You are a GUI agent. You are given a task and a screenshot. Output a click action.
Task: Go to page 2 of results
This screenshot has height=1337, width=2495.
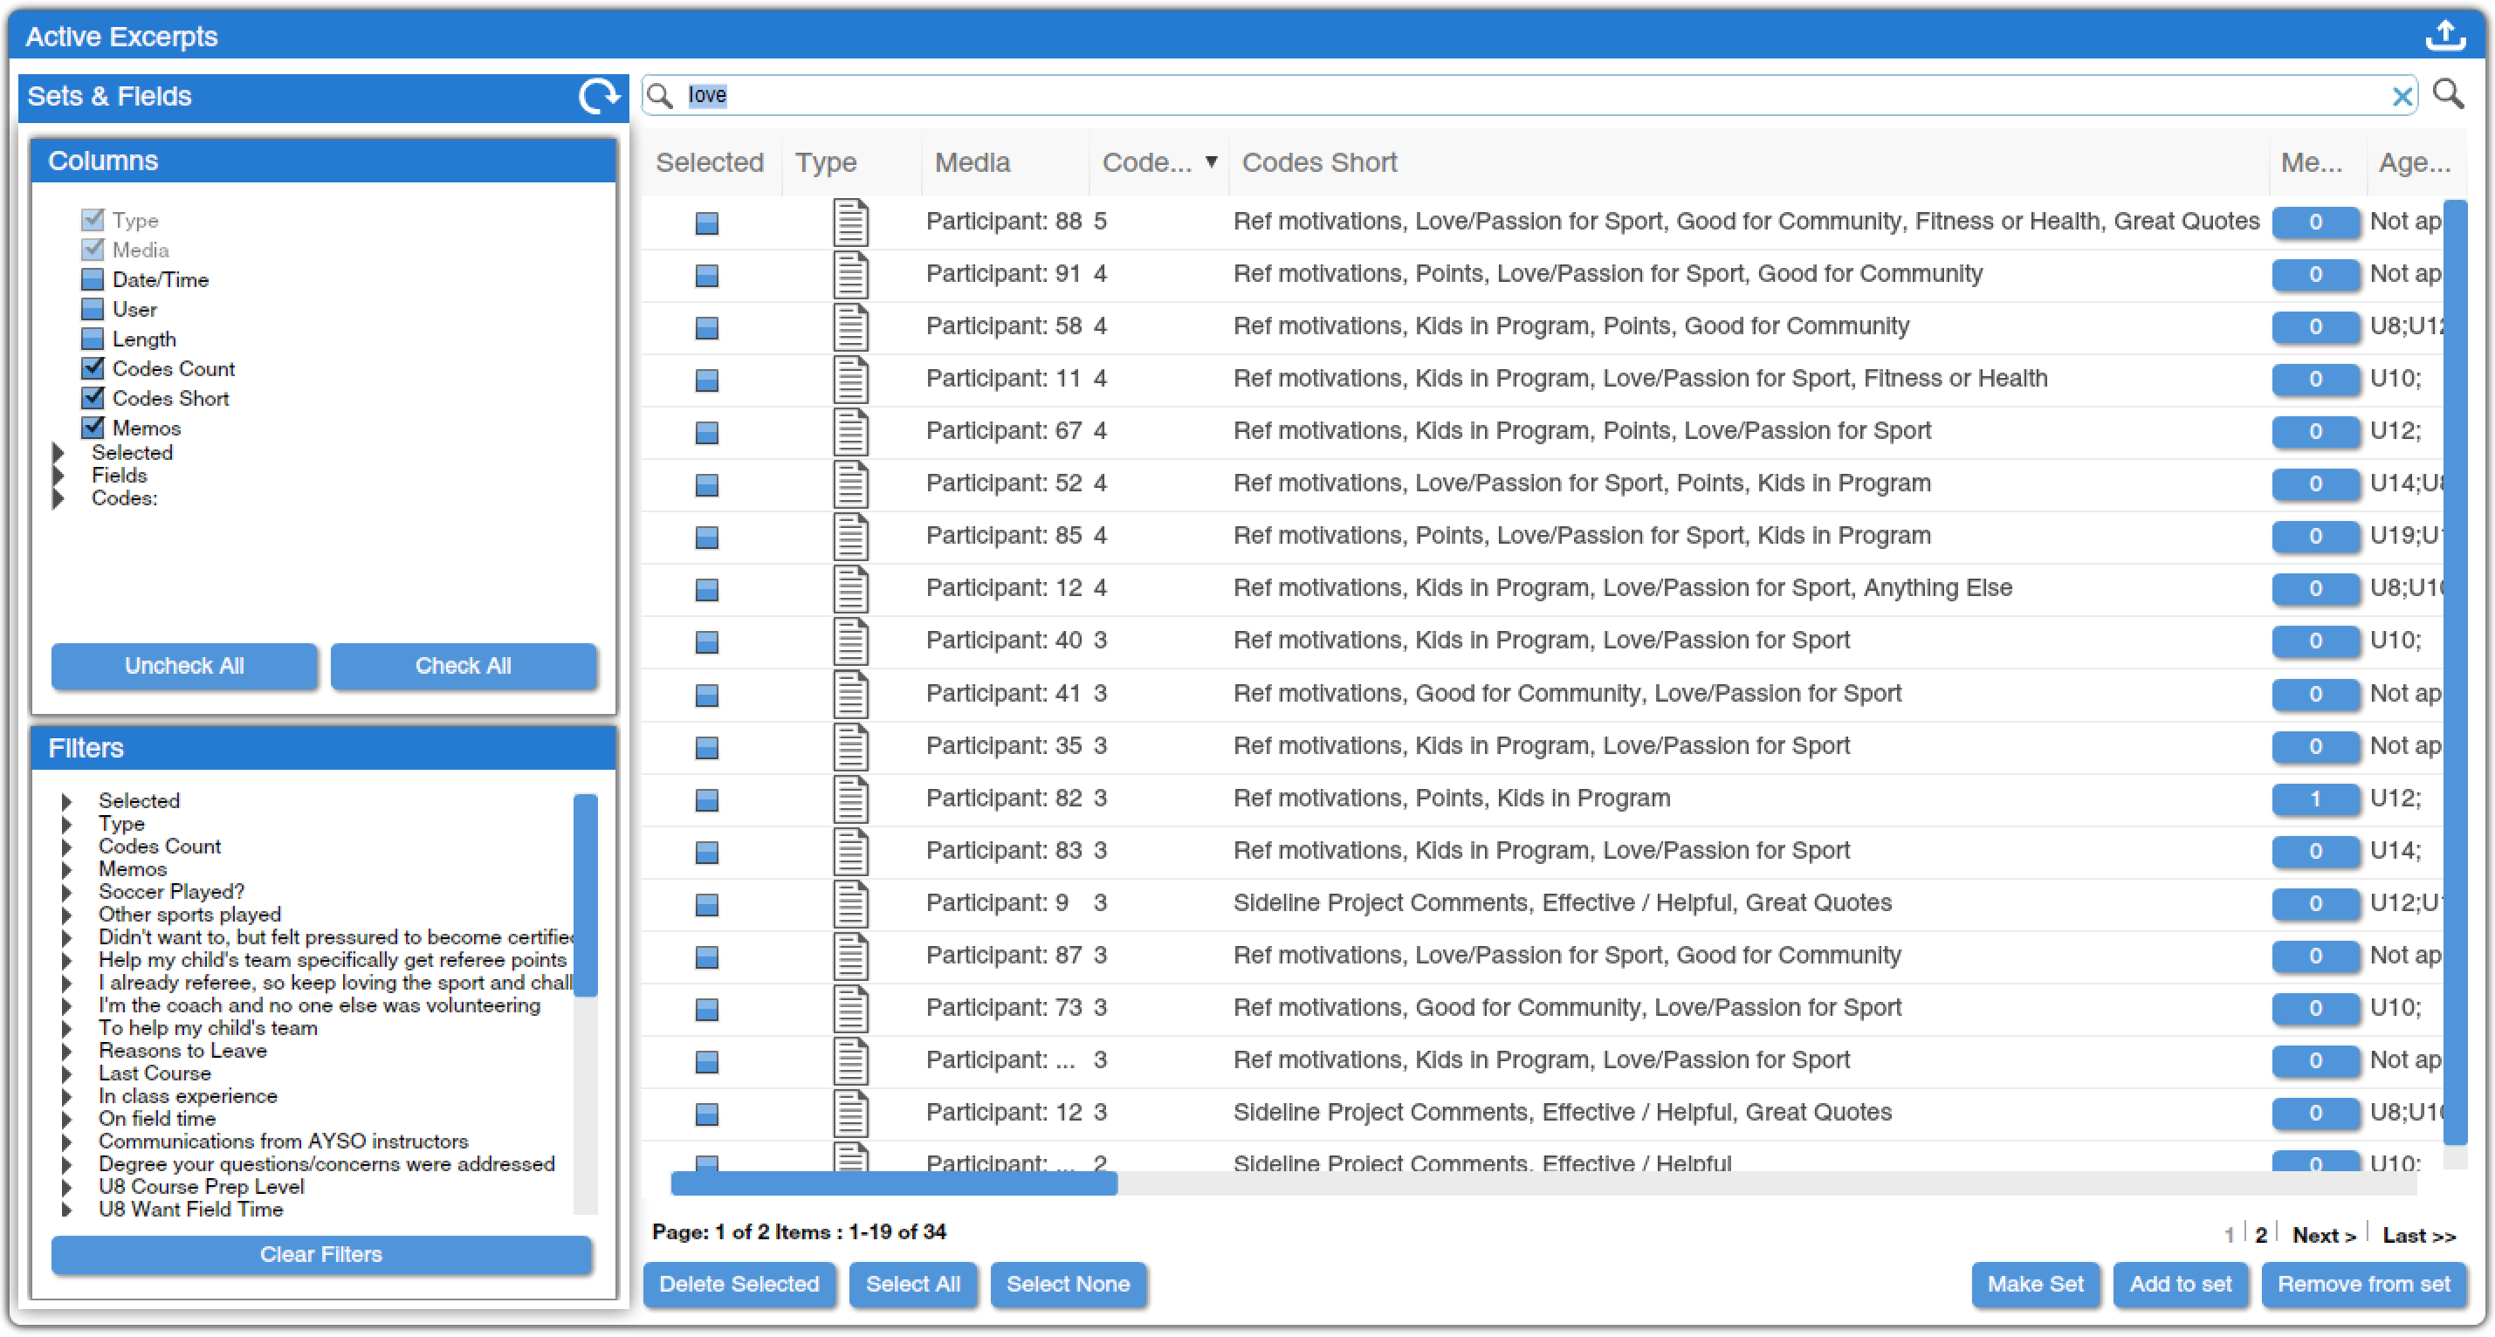(2261, 1234)
